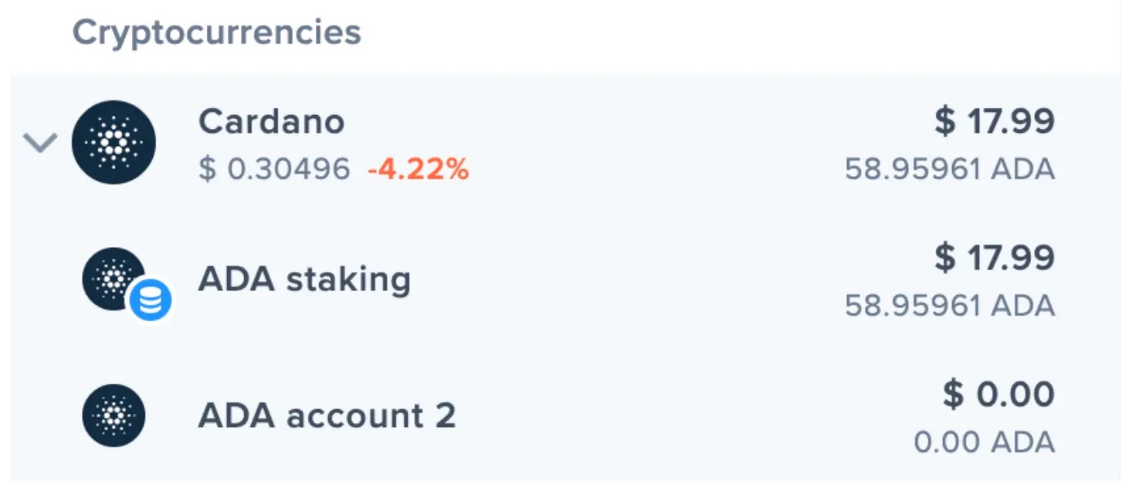Screen dimensions: 1129x488
Task: Select the ADA staking account
Action: [565, 280]
